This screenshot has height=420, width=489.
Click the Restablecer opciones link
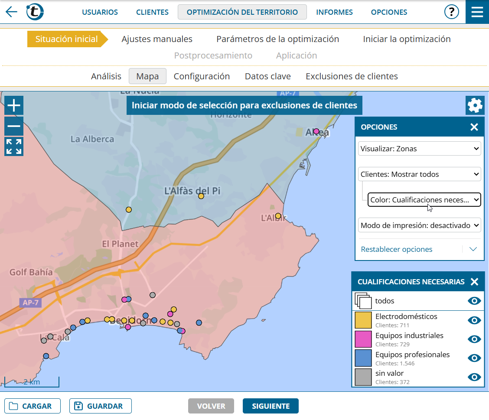coord(396,249)
